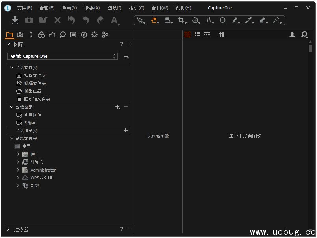
Task: Select the 全部图像 album
Action: (x=32, y=115)
